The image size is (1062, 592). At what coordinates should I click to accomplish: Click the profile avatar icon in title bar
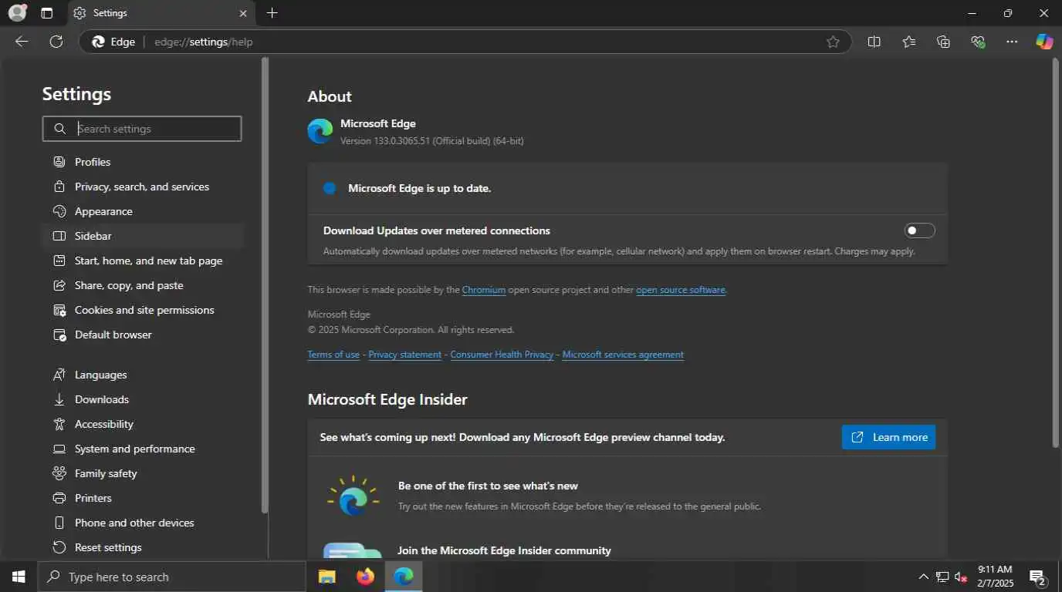coord(17,13)
